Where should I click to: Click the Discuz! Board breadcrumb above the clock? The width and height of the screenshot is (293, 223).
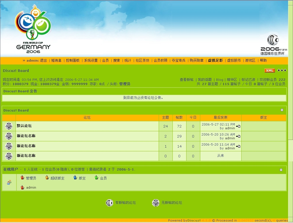pyautogui.click(x=16, y=71)
